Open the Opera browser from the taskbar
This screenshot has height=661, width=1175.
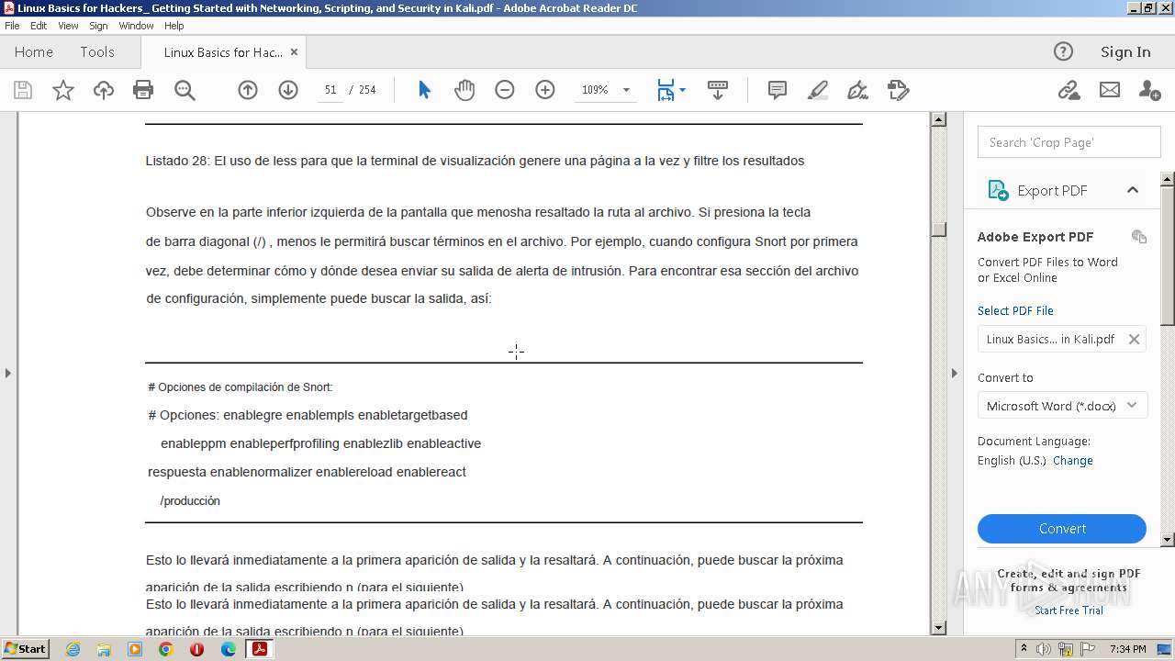[196, 649]
